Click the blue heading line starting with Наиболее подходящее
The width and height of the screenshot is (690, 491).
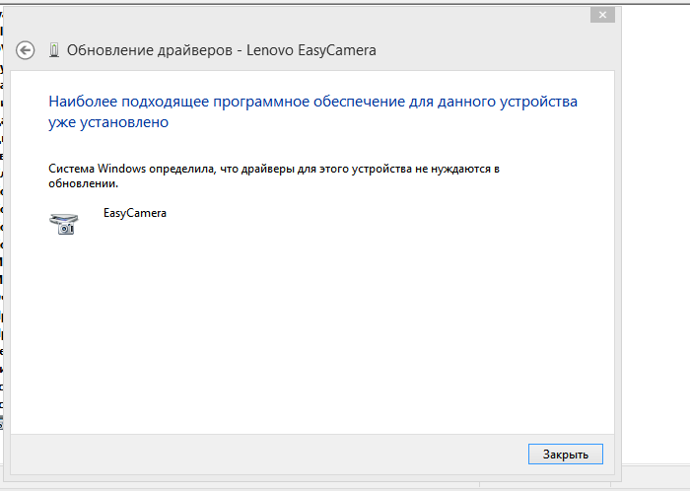(312, 102)
